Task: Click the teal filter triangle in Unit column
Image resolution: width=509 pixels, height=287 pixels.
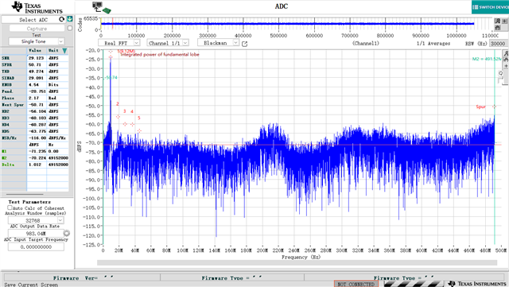Action: click(x=64, y=51)
